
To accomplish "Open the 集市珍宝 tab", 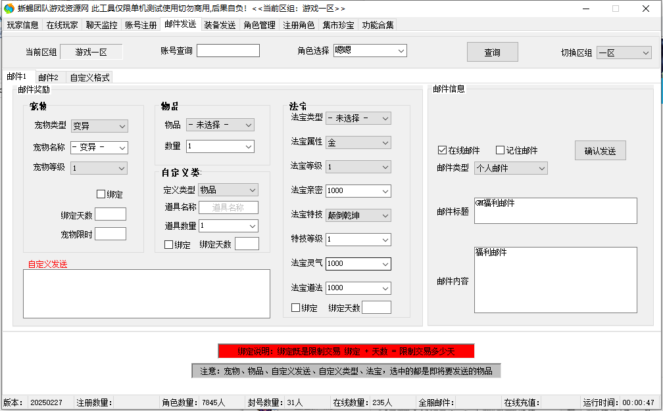I will tap(338, 25).
